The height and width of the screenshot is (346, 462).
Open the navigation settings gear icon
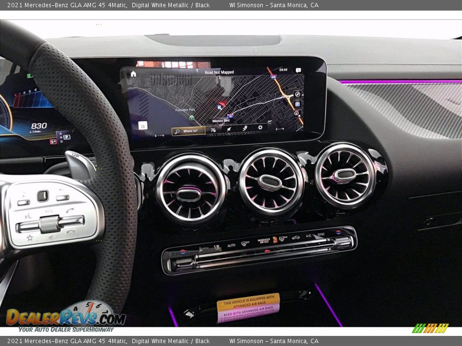(x=260, y=127)
